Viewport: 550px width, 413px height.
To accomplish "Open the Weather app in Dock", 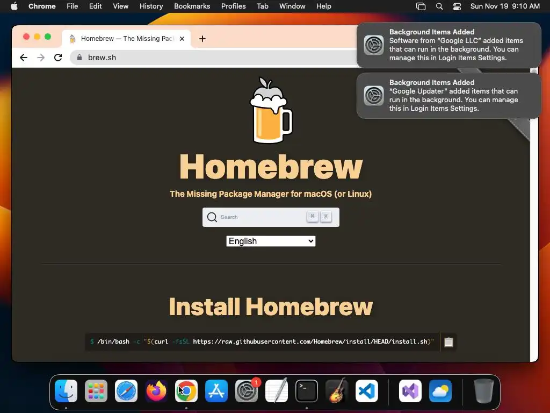I will coord(440,391).
